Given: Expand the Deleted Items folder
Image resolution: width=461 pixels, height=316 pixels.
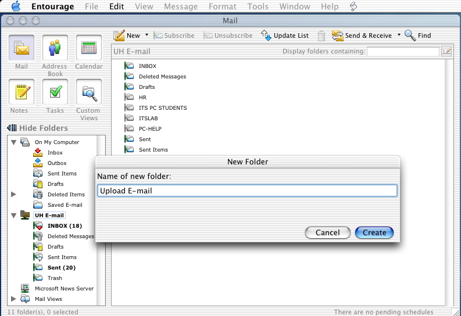Looking at the screenshot, I should point(13,194).
